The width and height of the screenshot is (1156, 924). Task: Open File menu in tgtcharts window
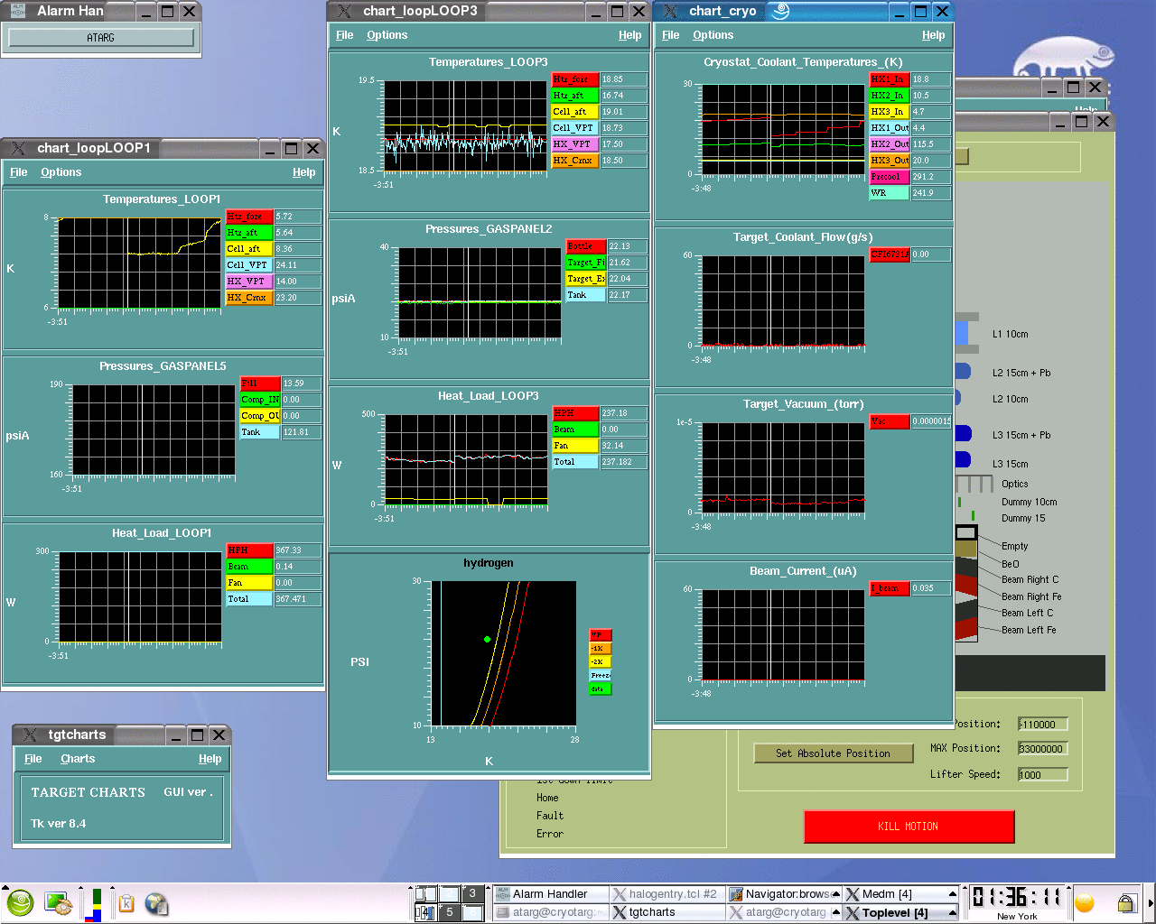click(33, 759)
